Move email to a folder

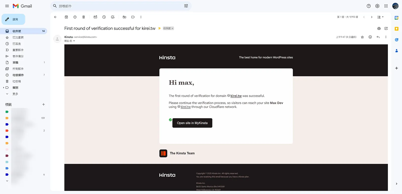[x=124, y=17]
